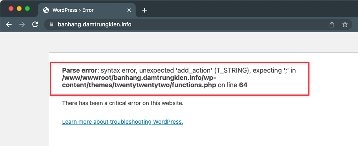Click the globe favicon on the tab
This screenshot has height=146, width=358.
(46, 10)
